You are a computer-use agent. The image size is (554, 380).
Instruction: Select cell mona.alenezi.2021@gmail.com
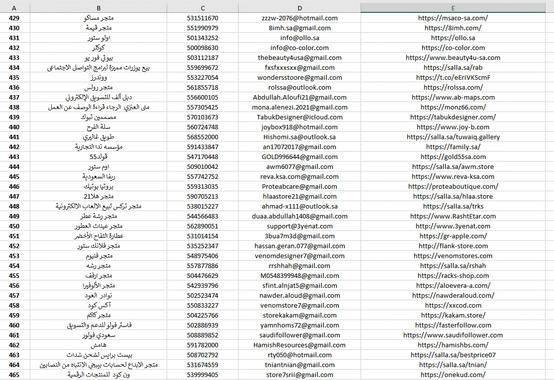[300, 107]
